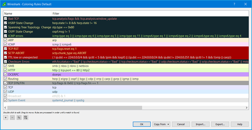Click the 'udp' filter cell
The image size is (252, 130).
55,92
